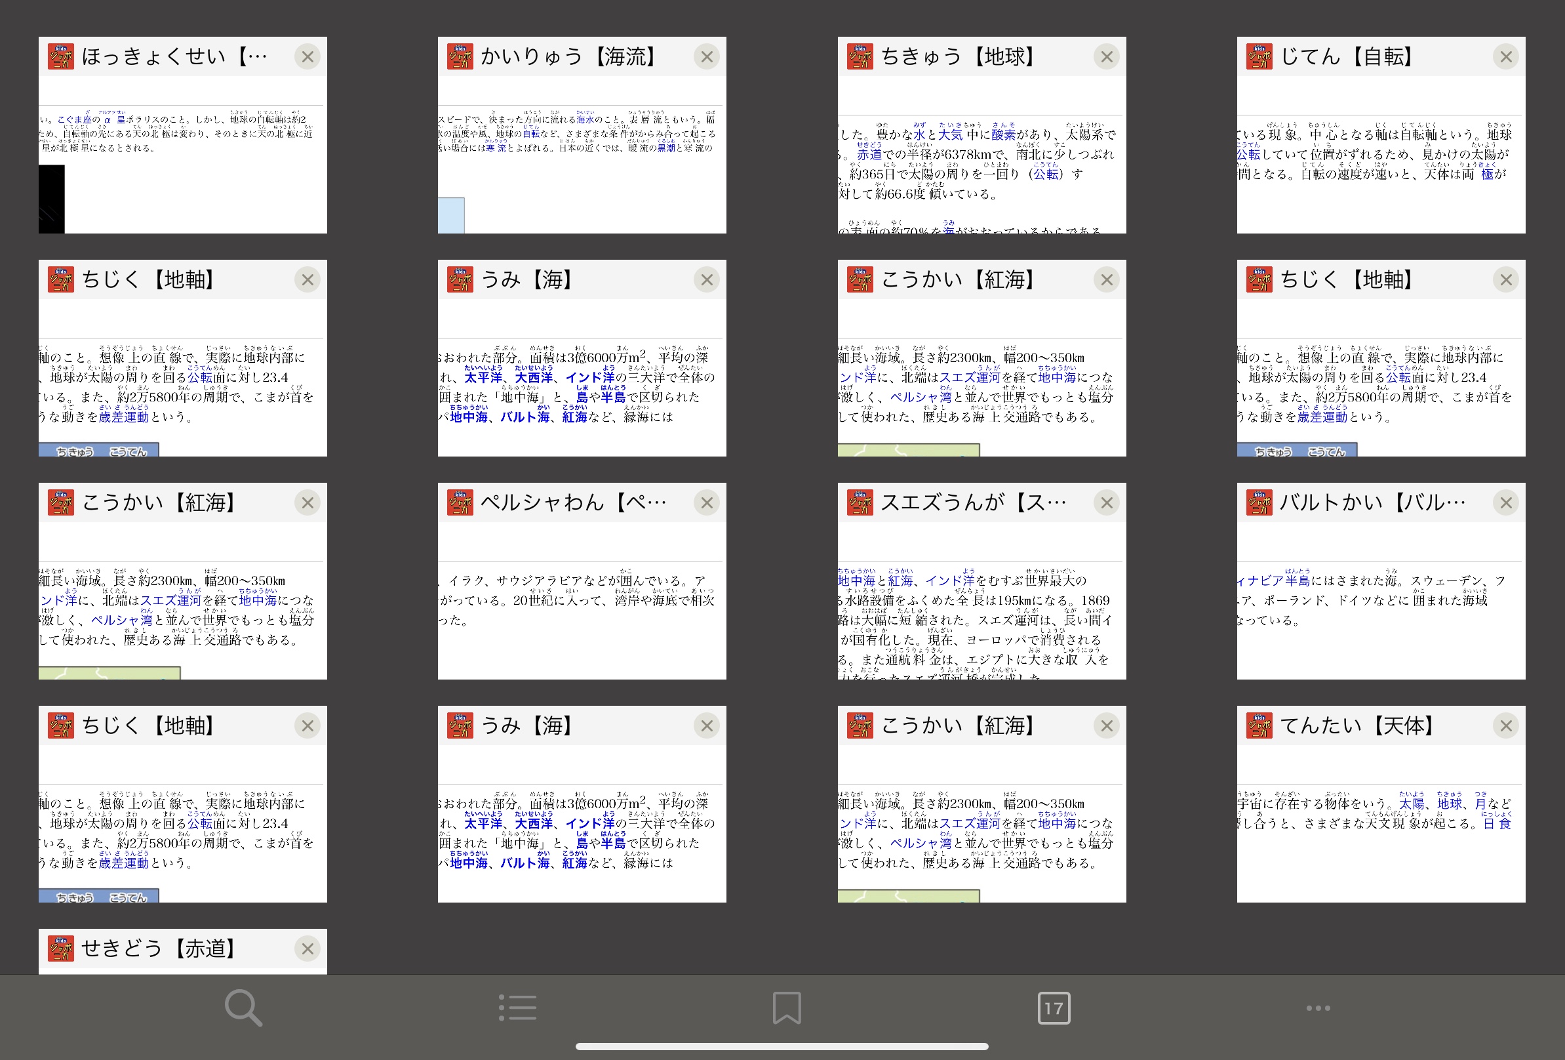The width and height of the screenshot is (1565, 1060).
Task: Open the three-dot more options menu
Action: [1318, 1008]
